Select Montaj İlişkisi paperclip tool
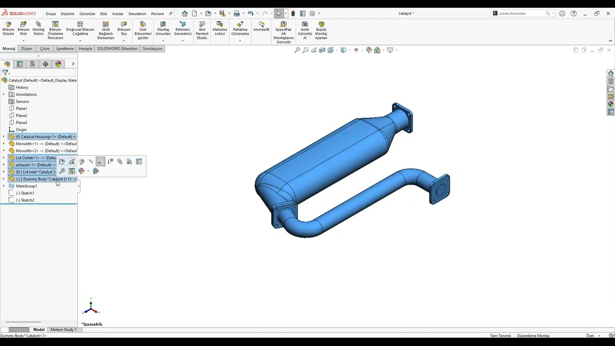Image resolution: width=615 pixels, height=346 pixels. (38, 28)
